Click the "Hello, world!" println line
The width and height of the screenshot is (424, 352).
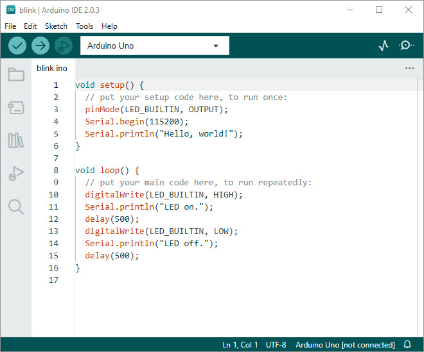(164, 133)
